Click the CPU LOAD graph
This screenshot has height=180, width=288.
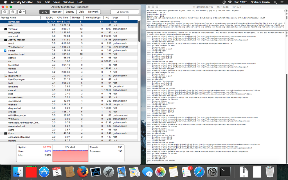tap(70, 155)
